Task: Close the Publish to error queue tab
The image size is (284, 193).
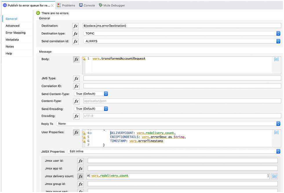Action: [x=52, y=5]
